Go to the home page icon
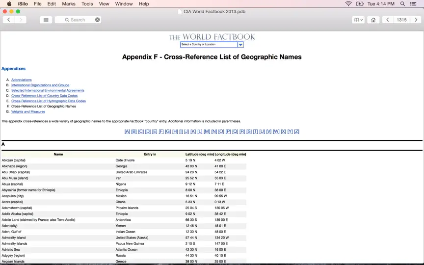Screen dimensions: 424x265 click(373, 20)
